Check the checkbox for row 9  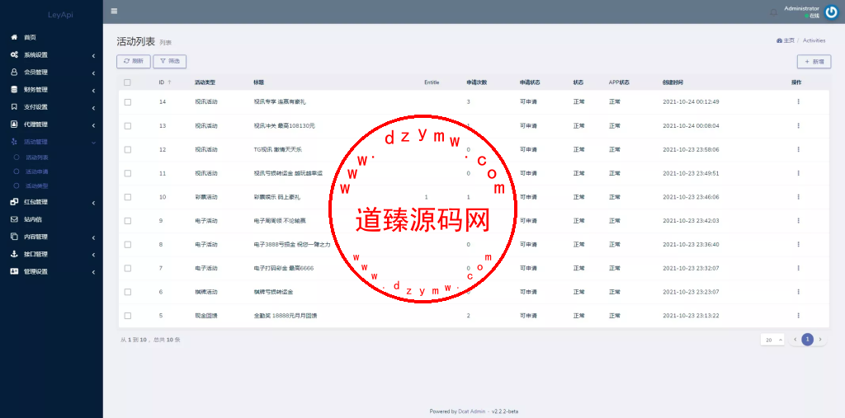click(128, 220)
